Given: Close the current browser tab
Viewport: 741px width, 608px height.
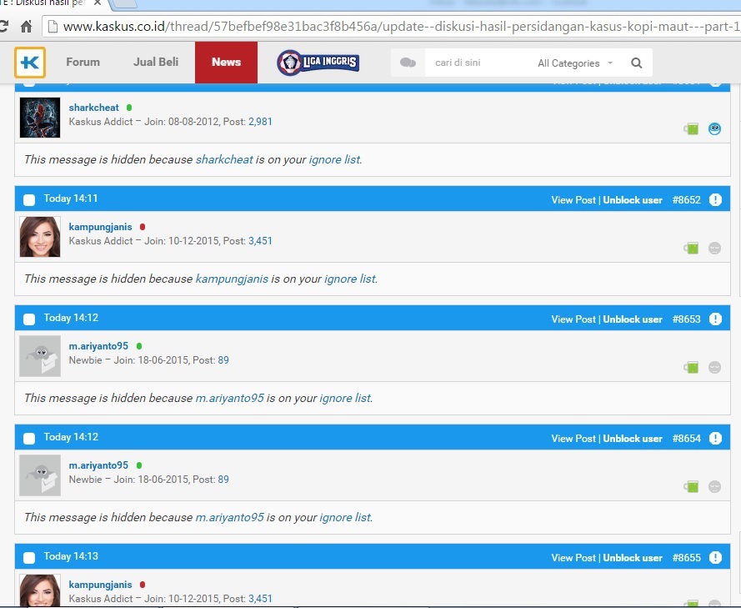Looking at the screenshot, I should tap(98, 3).
